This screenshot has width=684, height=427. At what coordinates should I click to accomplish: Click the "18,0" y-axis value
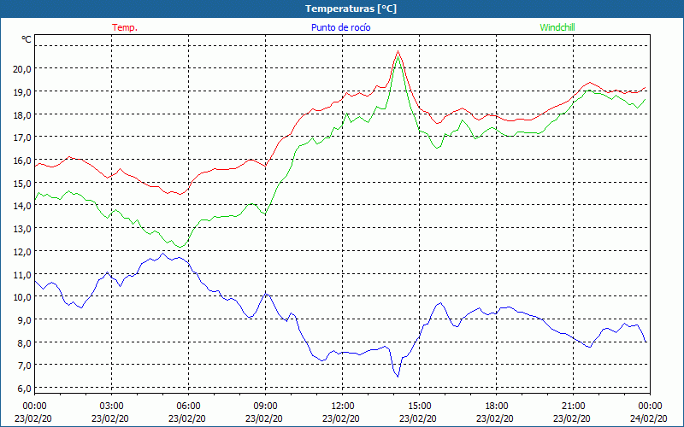pyautogui.click(x=22, y=115)
